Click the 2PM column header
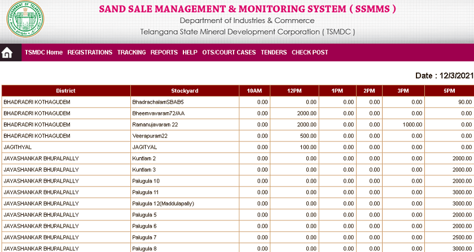 click(369, 91)
